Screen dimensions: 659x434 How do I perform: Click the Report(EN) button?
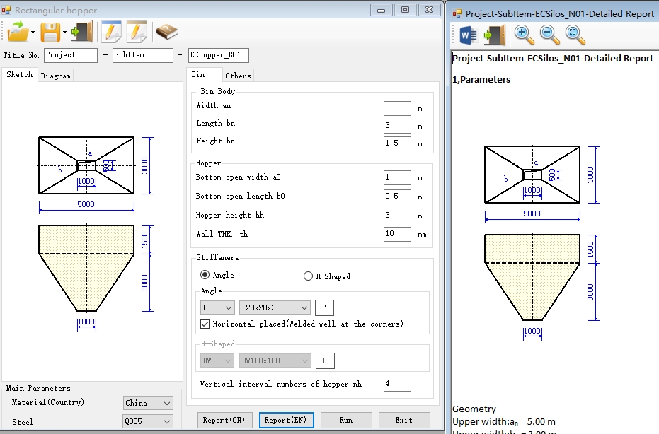(x=286, y=420)
